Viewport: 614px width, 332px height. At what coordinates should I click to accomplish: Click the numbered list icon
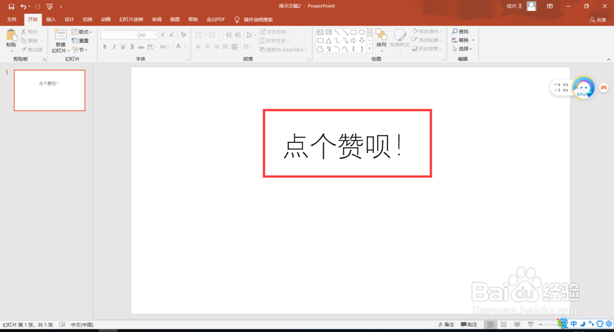[x=212, y=35]
